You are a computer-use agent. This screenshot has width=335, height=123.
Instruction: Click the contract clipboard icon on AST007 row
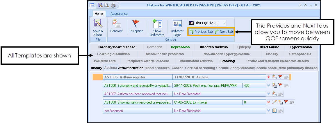coord(274,94)
